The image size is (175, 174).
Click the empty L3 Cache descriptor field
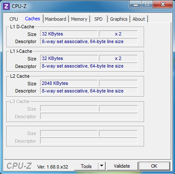(89, 116)
